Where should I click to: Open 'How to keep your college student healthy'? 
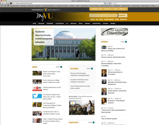click(x=51, y=81)
